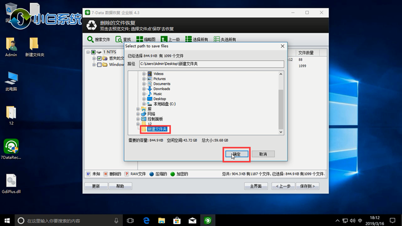Click the <上一步 previous step button
The width and height of the screenshot is (402, 226).
tap(283, 186)
